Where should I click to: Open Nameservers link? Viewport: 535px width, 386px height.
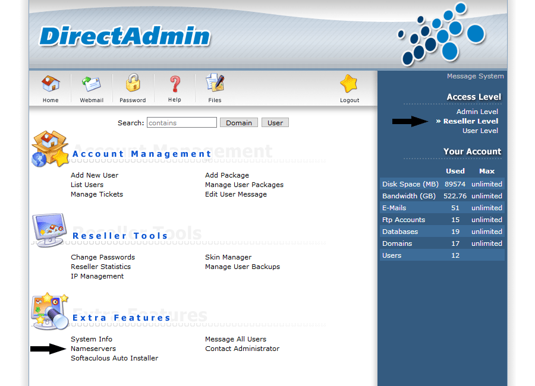[93, 349]
